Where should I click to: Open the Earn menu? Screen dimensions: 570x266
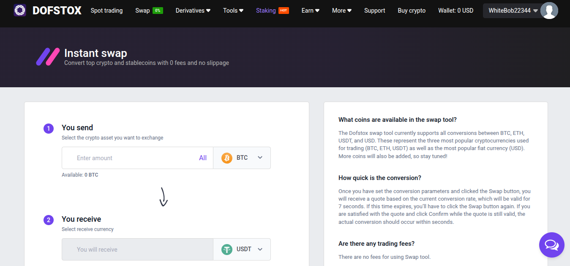[310, 11]
